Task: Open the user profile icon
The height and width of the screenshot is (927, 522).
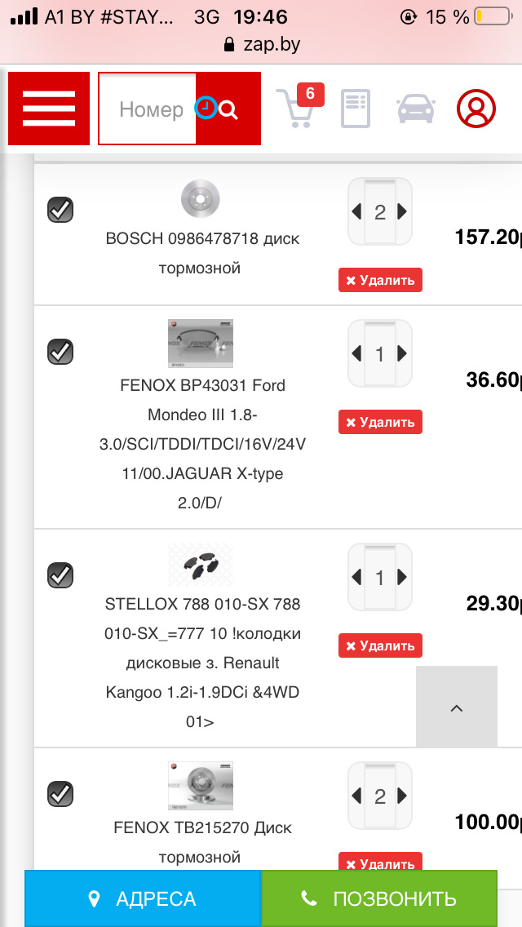Action: point(476,109)
